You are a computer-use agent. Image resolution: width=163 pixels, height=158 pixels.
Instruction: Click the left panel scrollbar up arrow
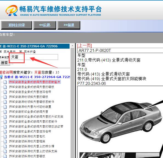click(x=72, y=46)
